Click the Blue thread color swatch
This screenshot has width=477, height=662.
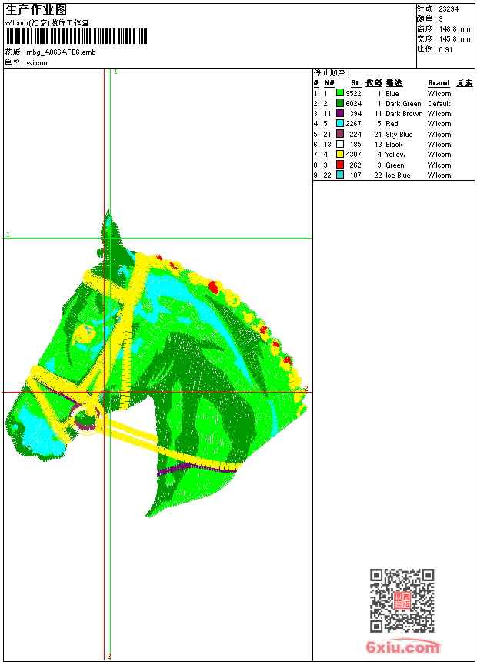tap(339, 93)
